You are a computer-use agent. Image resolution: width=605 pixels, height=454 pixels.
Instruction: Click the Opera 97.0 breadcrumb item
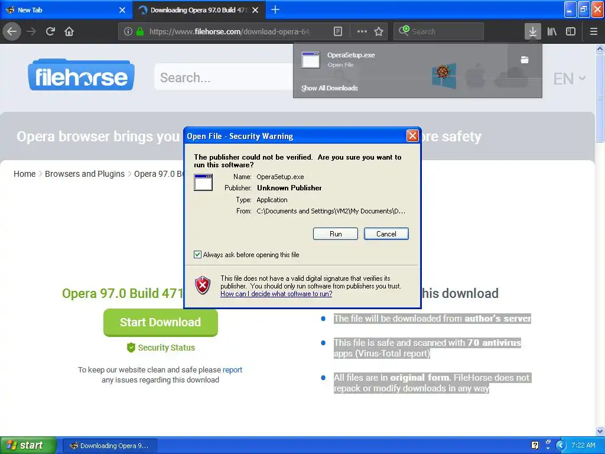(158, 174)
